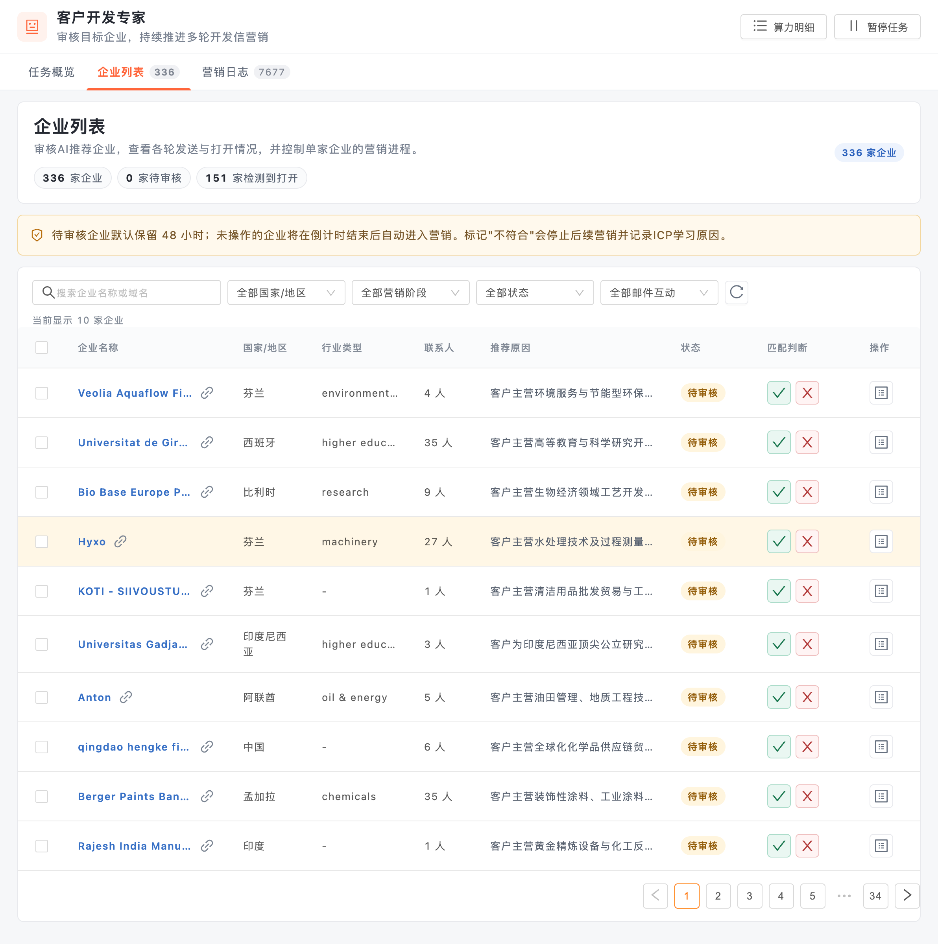Open the 全部状态 dropdown

click(535, 293)
